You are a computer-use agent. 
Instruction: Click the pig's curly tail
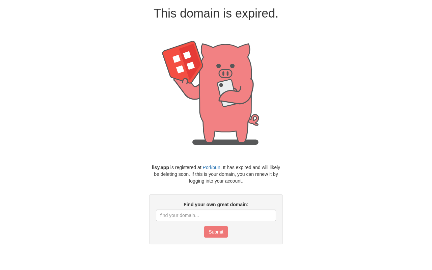coord(254,120)
